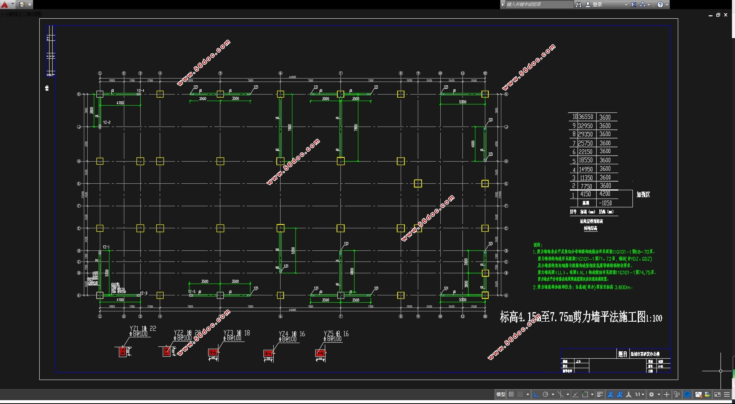Viewport: 735px width, 404px height.
Task: Open the AutoCAD application menu
Action: [x=5, y=5]
